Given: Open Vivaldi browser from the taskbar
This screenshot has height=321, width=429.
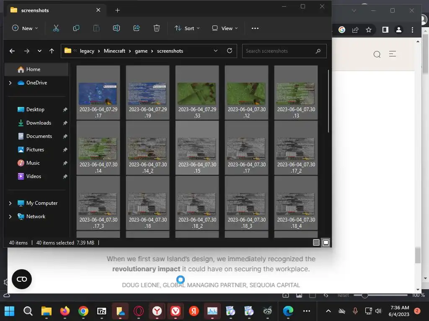Looking at the screenshot, I should pos(176,311).
